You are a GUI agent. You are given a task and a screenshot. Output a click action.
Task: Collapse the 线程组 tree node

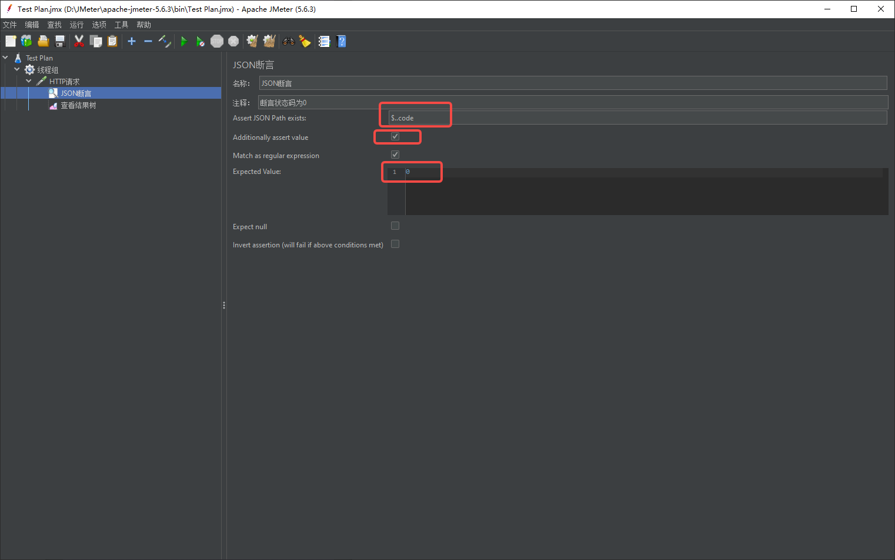pyautogui.click(x=17, y=69)
